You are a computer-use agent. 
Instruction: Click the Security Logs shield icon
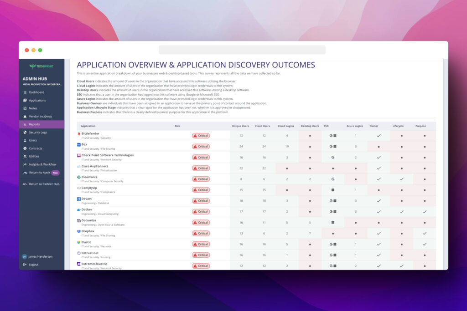click(25, 133)
